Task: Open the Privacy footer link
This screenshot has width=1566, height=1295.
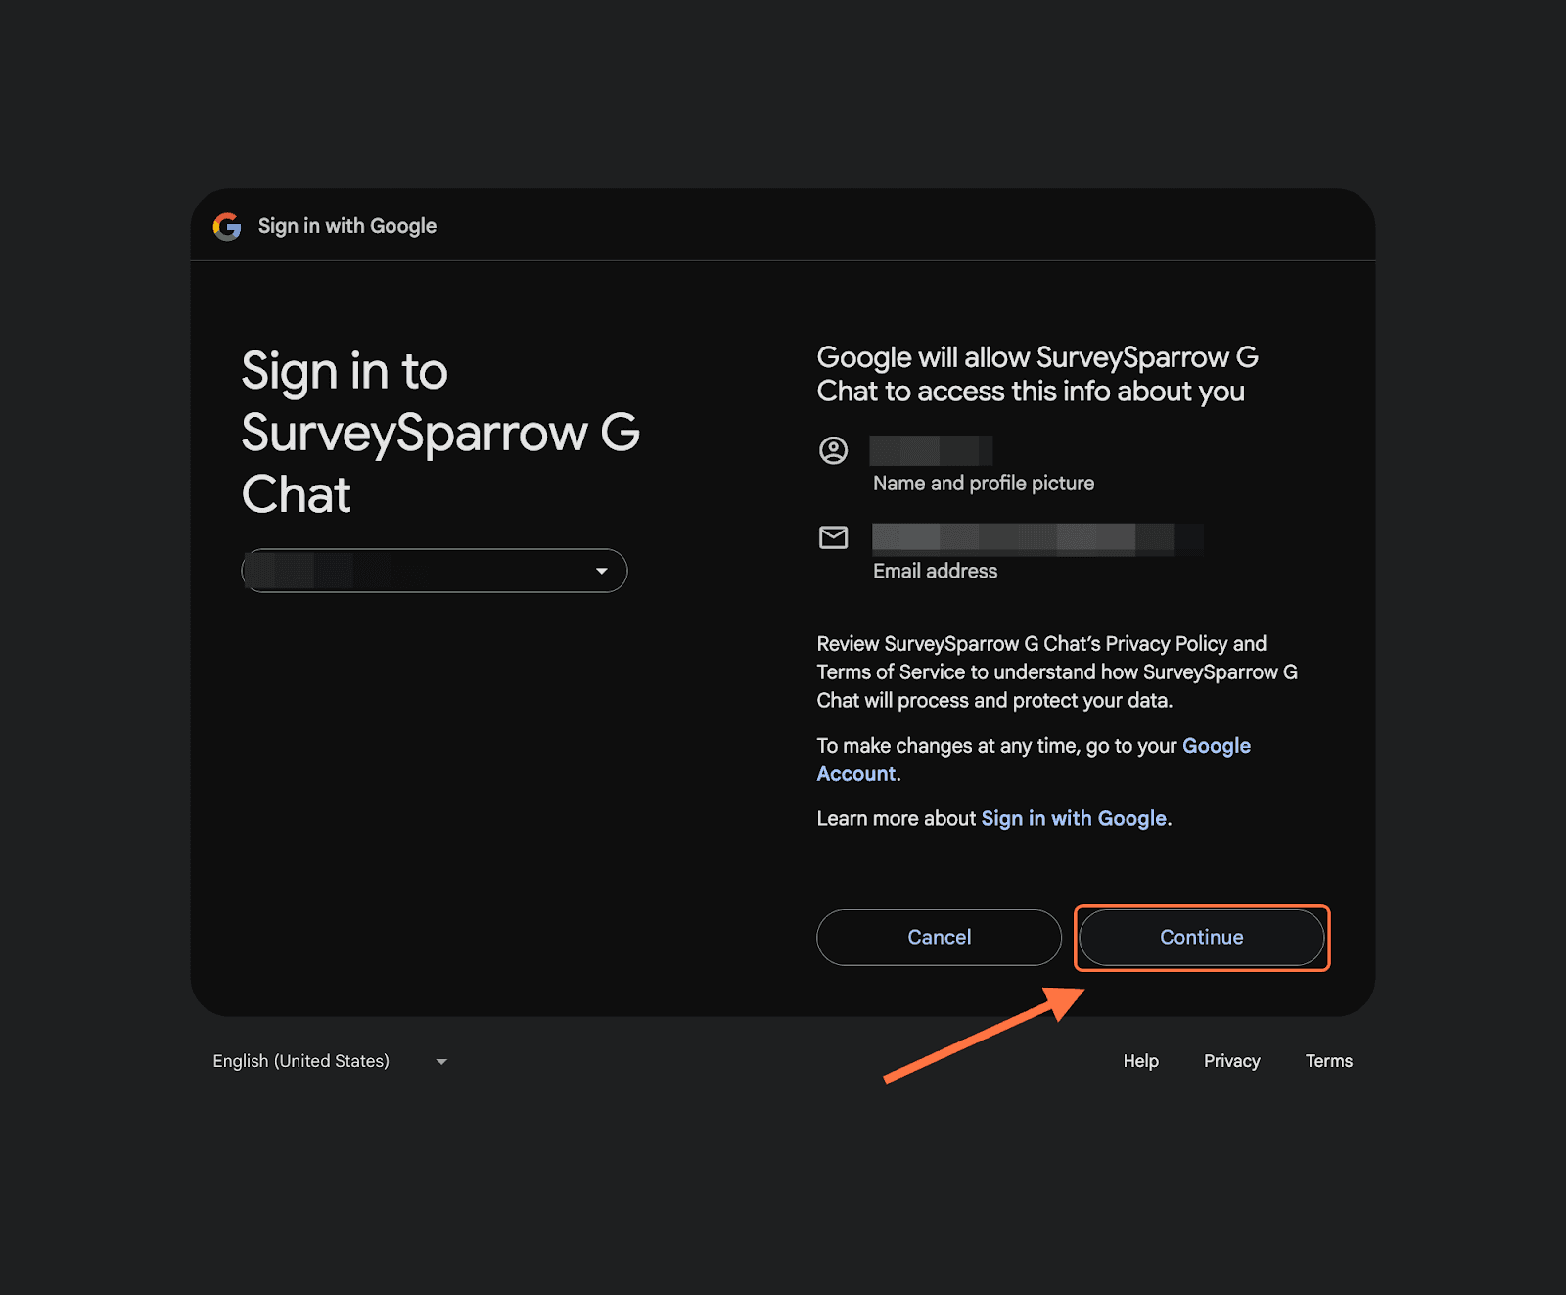Action: point(1231,1061)
